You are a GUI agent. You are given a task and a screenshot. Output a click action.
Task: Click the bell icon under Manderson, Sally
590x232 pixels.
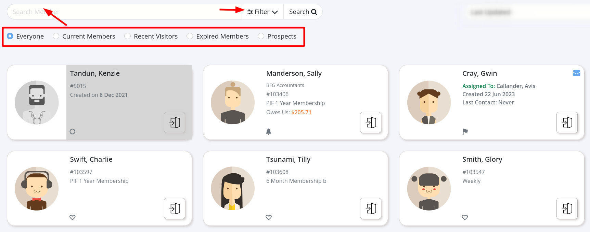(x=269, y=131)
